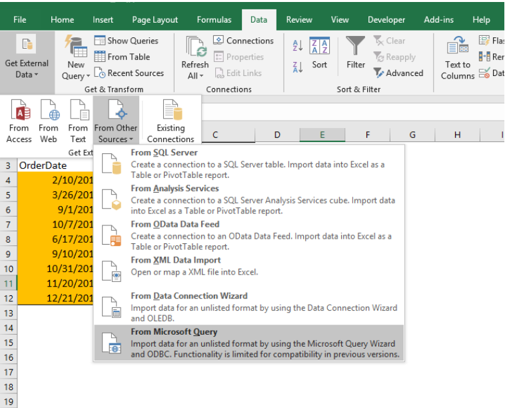Click the Data ribbon tab
This screenshot has width=505, height=408.
tap(258, 20)
